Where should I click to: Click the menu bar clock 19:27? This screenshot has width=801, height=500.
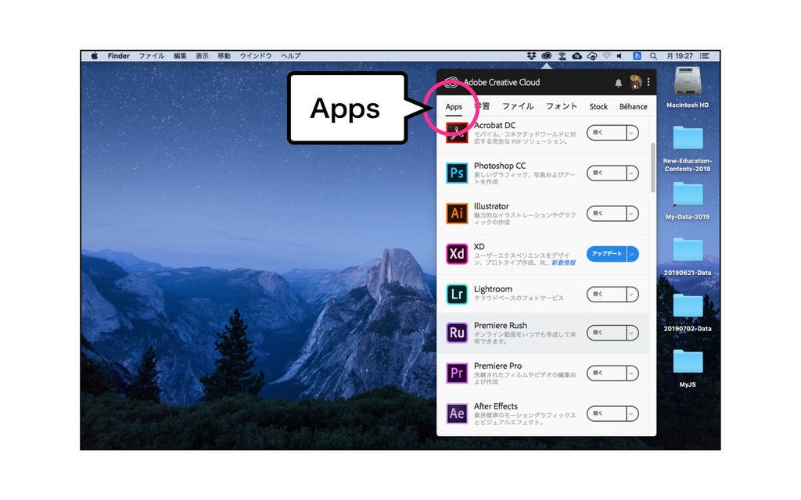click(x=680, y=56)
